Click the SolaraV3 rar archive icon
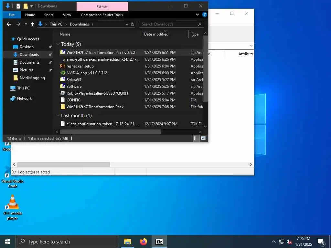 (x=62, y=79)
